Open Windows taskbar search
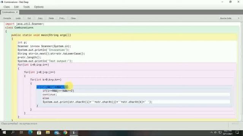Screen dimensions: 243x136 (13, 133)
